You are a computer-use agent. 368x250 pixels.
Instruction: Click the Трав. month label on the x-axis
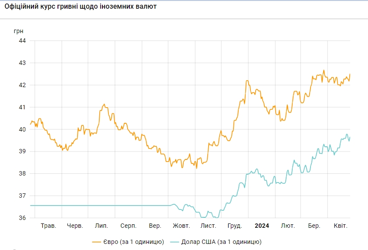click(48, 226)
